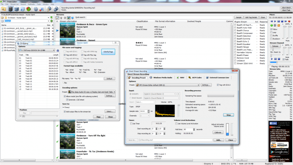Click the magnifier icon in Streams toolbar

tap(57, 18)
